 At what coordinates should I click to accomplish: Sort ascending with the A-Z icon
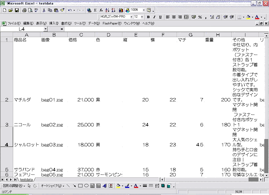(107, 10)
